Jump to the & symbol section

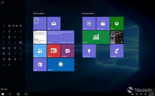click(9, 26)
